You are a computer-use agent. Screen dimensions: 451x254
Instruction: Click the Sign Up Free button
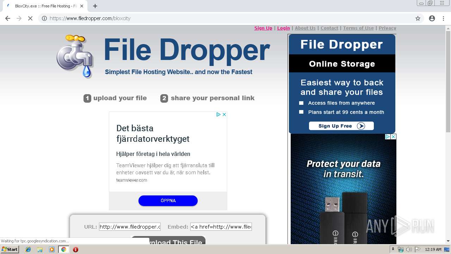341,126
